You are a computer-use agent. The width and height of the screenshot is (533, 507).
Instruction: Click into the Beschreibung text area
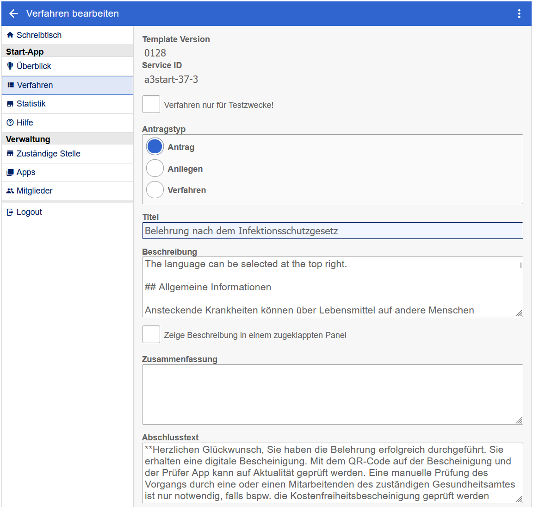(x=333, y=287)
